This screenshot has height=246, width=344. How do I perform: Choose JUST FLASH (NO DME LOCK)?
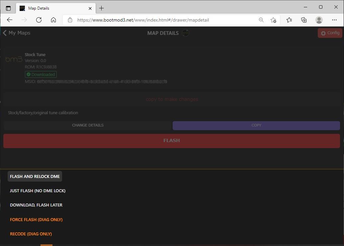coord(38,191)
